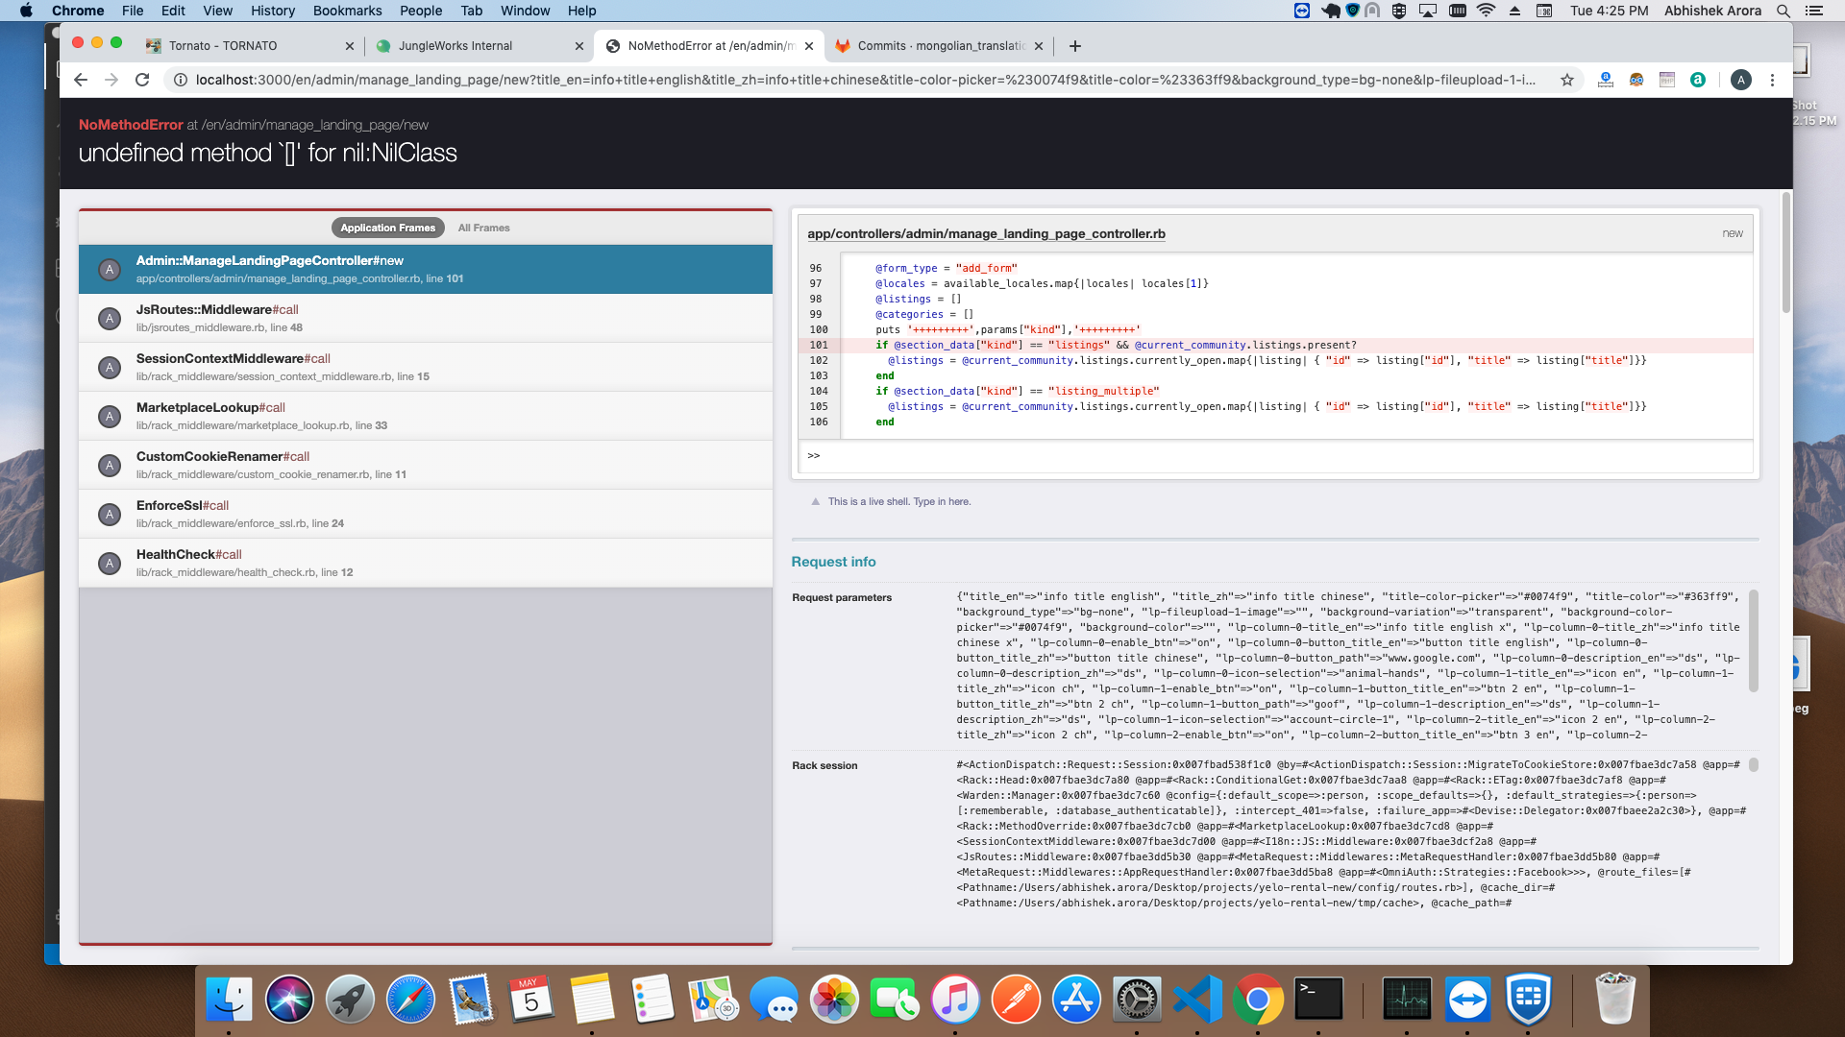Image resolution: width=1845 pixels, height=1037 pixels.
Task: Click the browser reload icon
Action: (142, 80)
